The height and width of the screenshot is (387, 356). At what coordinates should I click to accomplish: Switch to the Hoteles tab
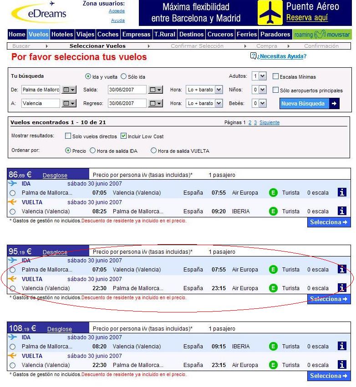(x=62, y=34)
